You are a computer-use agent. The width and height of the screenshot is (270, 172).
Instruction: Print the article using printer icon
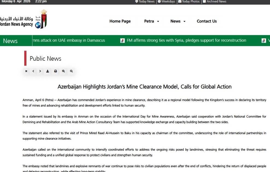click(55, 71)
